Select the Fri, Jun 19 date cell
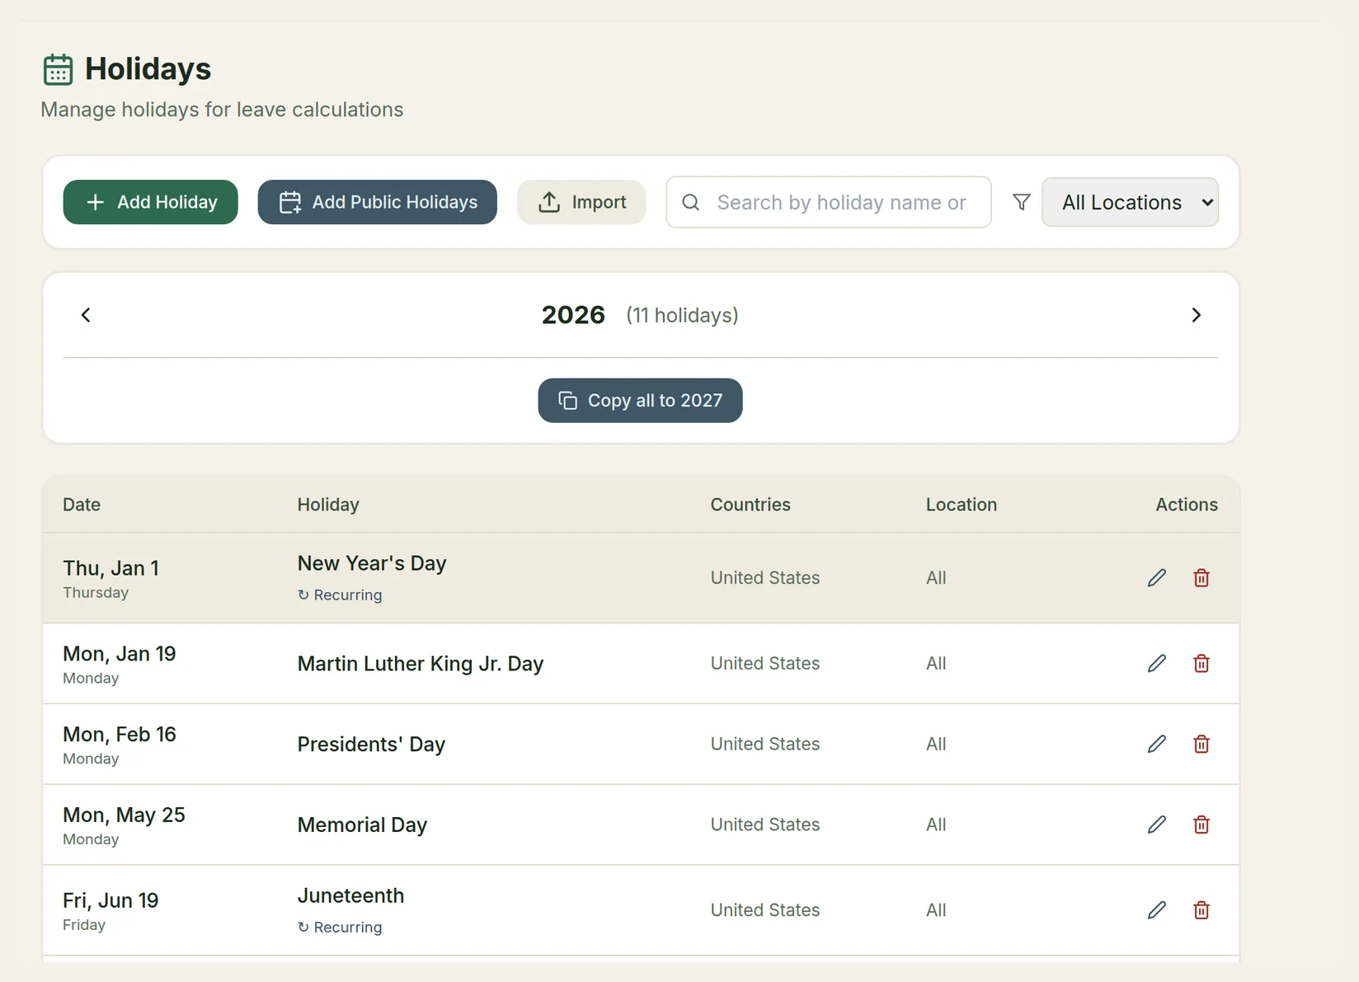Screen dimensions: 1359x982 (111, 910)
